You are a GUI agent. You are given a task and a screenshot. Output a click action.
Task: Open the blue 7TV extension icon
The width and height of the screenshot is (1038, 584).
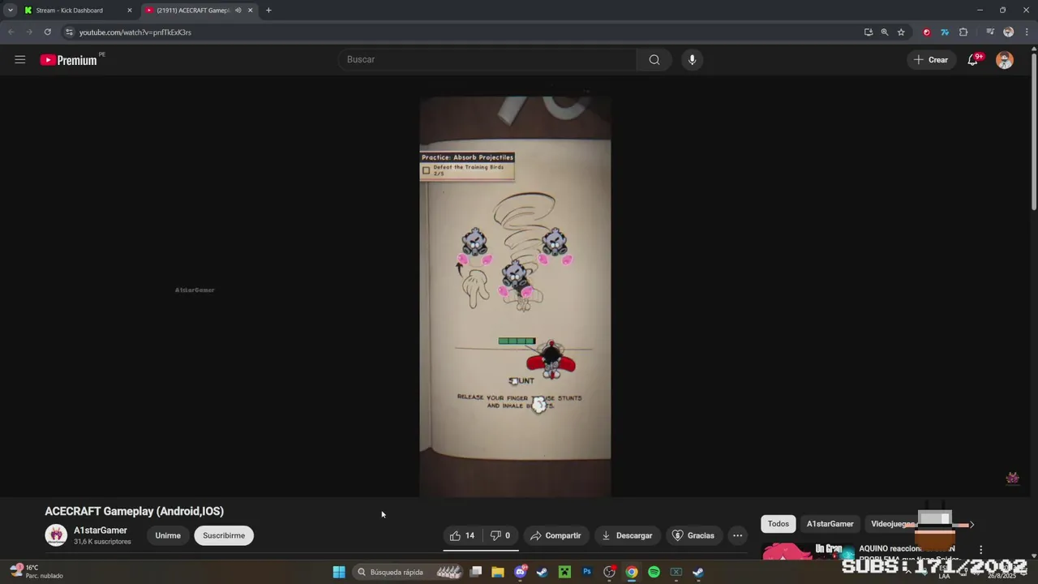945,32
